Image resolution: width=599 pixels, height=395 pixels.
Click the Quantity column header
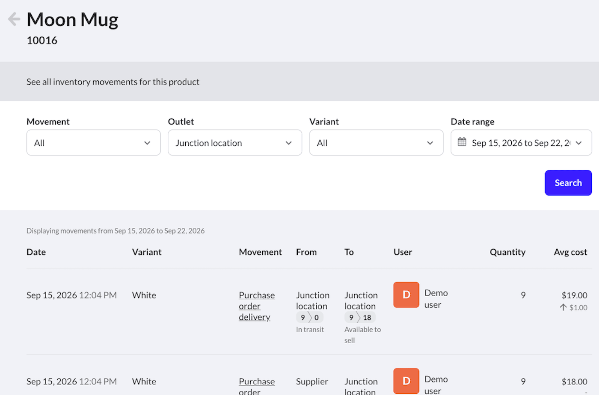[x=507, y=252]
